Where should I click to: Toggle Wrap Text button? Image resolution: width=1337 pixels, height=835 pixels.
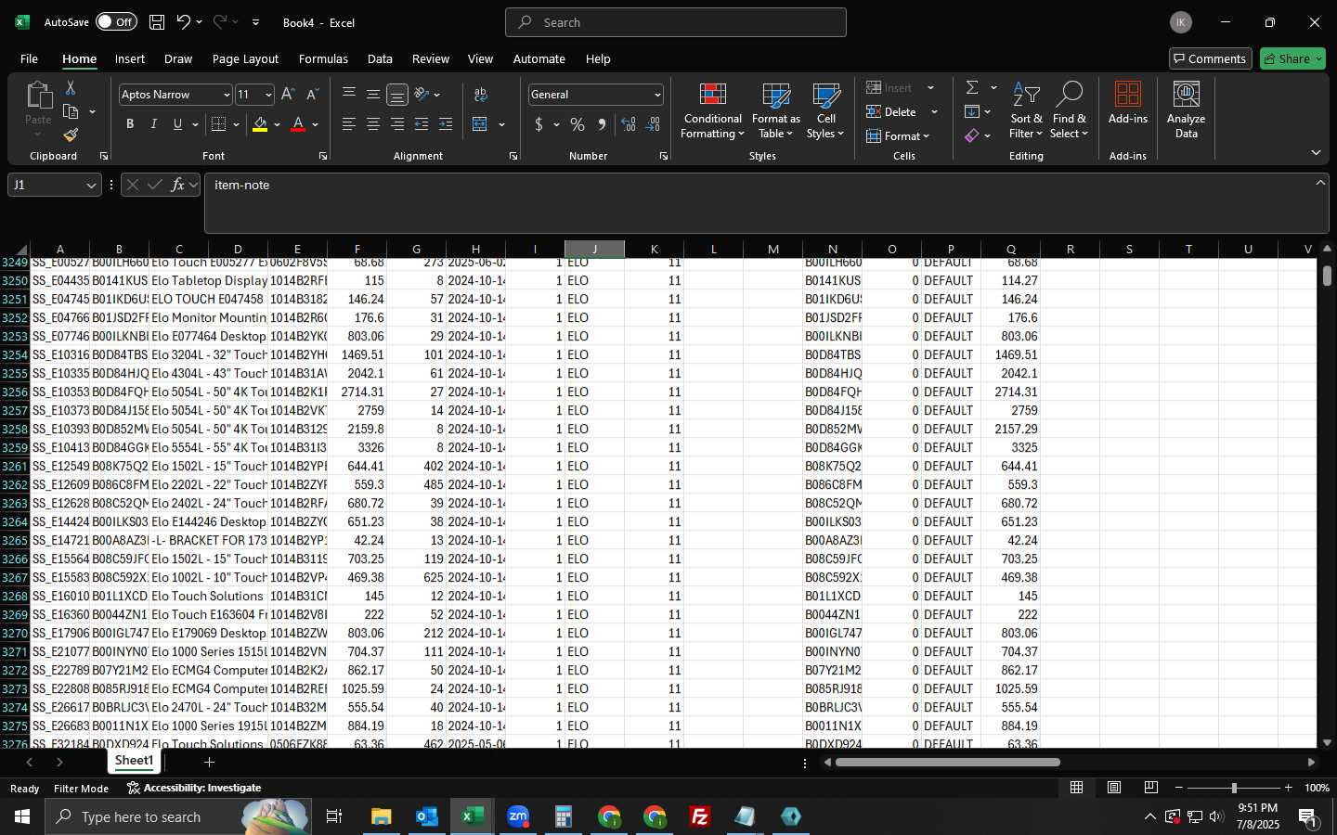481,95
